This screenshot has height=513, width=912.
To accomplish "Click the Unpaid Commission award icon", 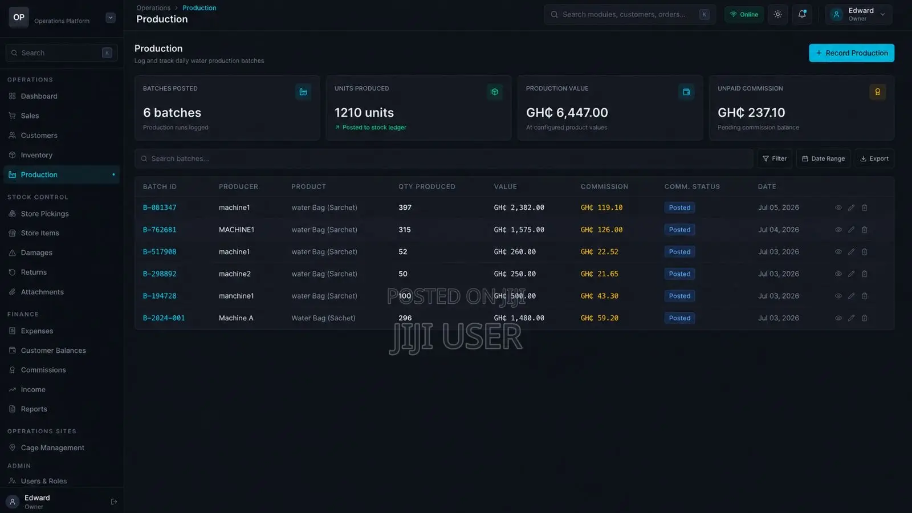I will tap(878, 92).
